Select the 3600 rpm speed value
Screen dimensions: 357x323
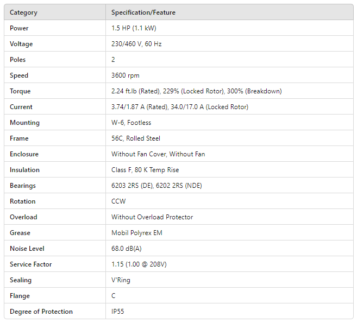tap(126, 75)
